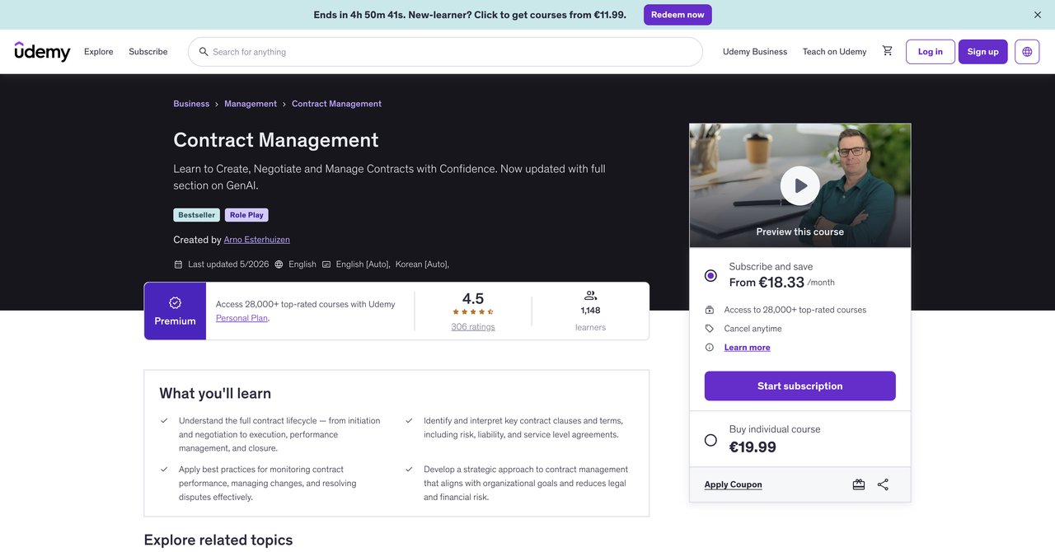Open the 306 ratings link

(x=473, y=327)
